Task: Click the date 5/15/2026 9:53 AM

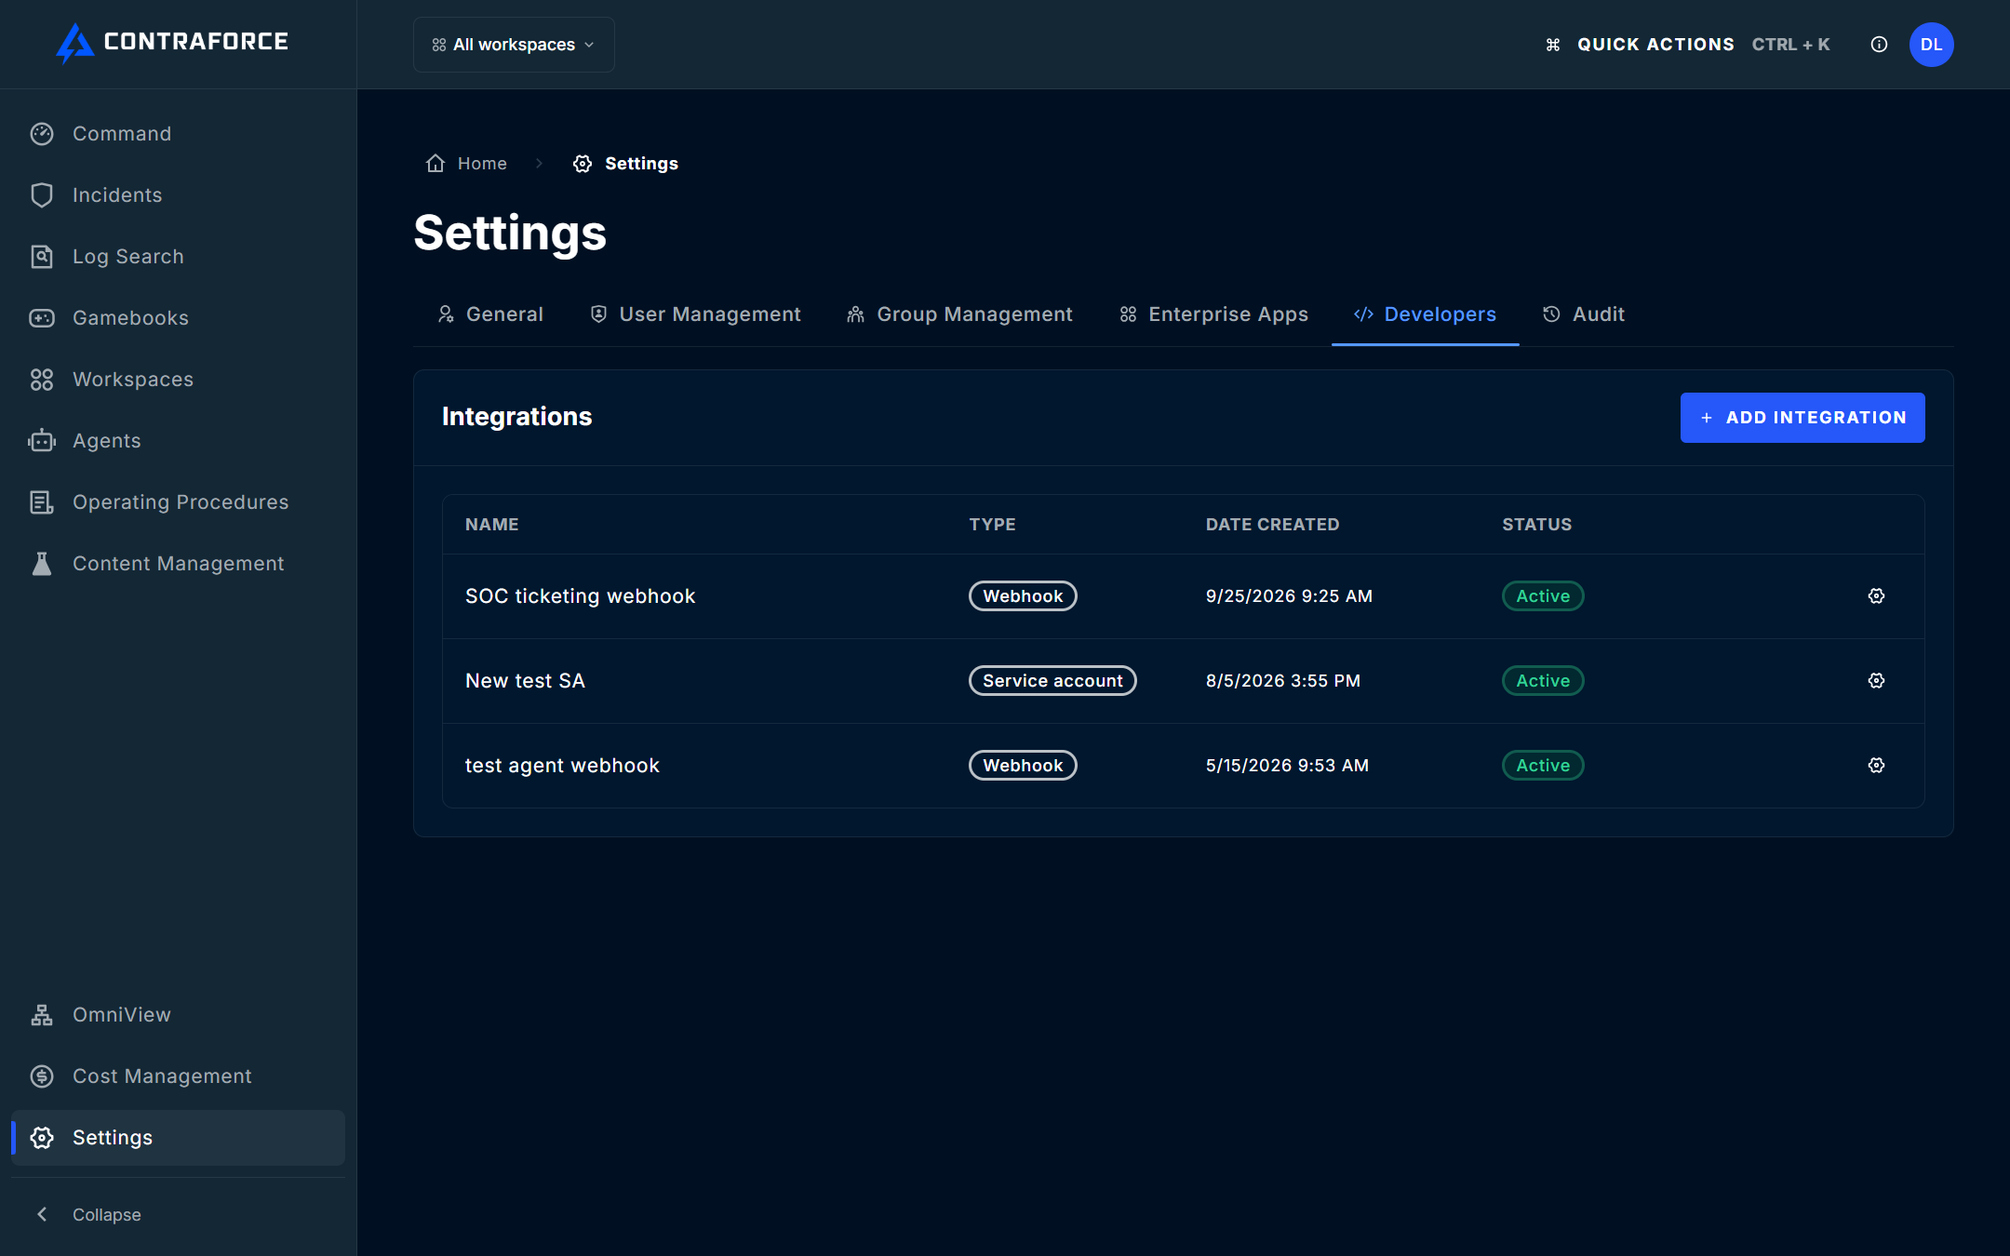Action: click(x=1287, y=766)
